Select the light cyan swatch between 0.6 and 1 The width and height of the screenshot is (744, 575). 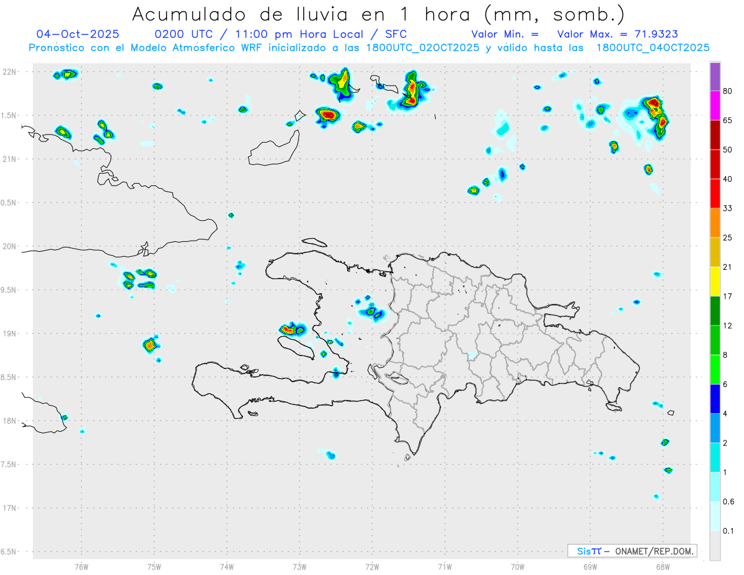[x=715, y=486]
